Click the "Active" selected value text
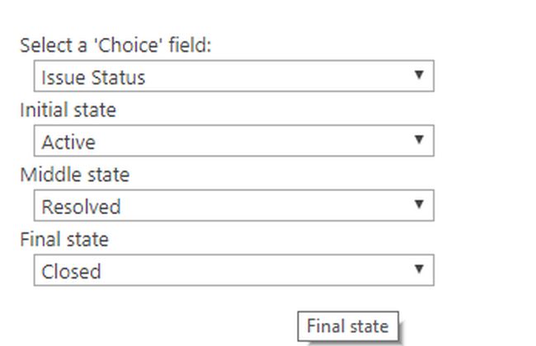Screen dimensions: 536x346 (x=68, y=142)
